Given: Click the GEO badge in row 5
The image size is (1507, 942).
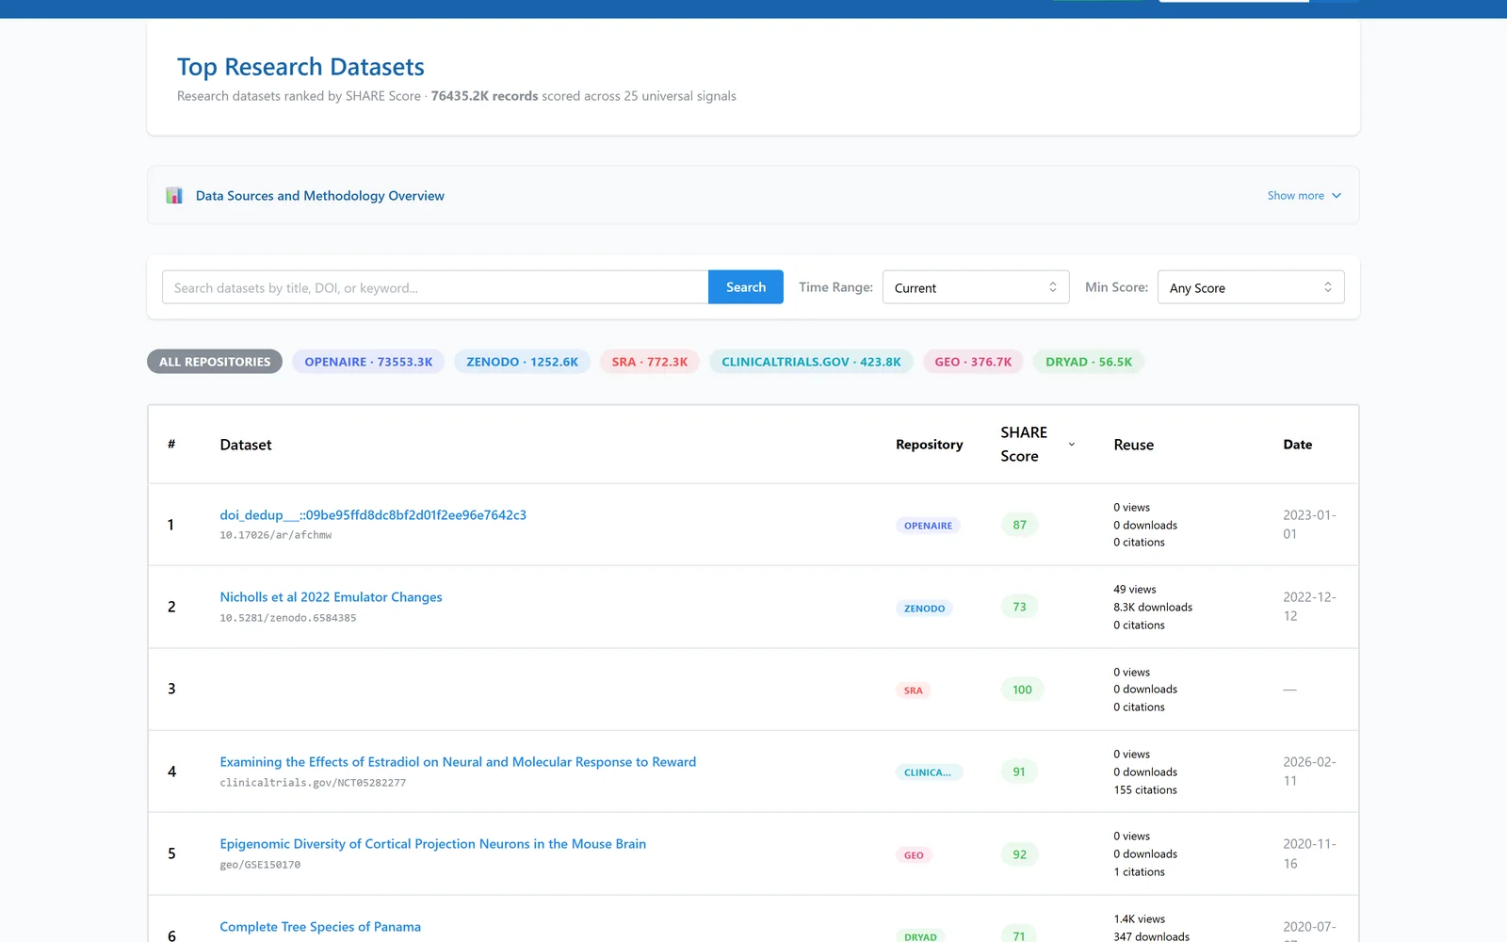Looking at the screenshot, I should 914,855.
